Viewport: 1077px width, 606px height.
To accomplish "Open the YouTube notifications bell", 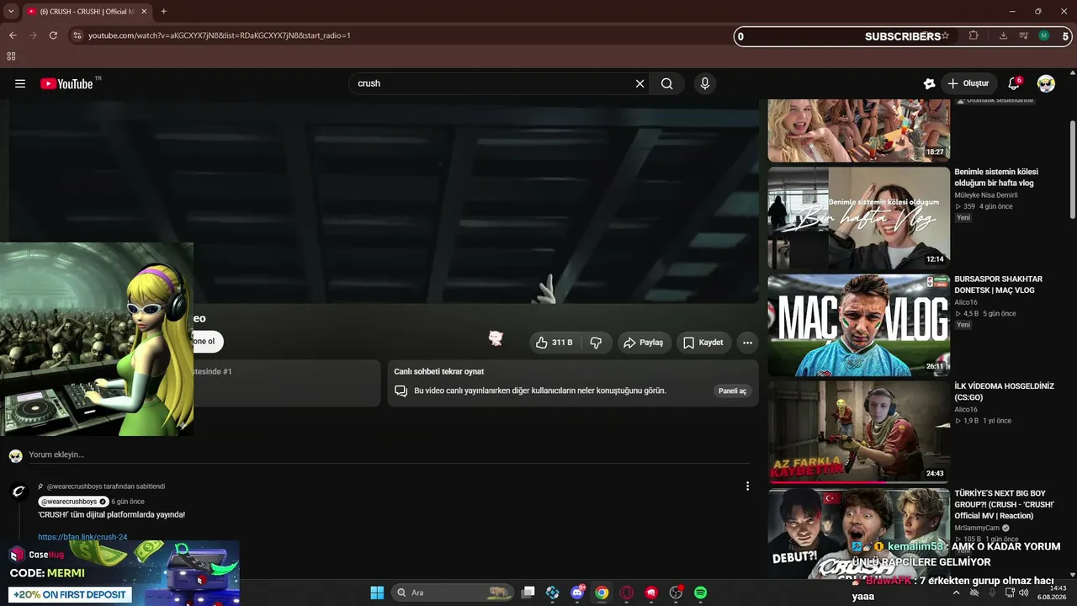I will coord(1014,83).
